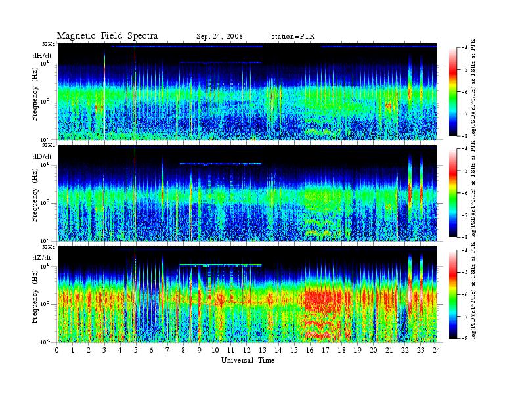Click the dZ/dt spectrogram plot
The height and width of the screenshot is (402, 520).
coord(247,294)
